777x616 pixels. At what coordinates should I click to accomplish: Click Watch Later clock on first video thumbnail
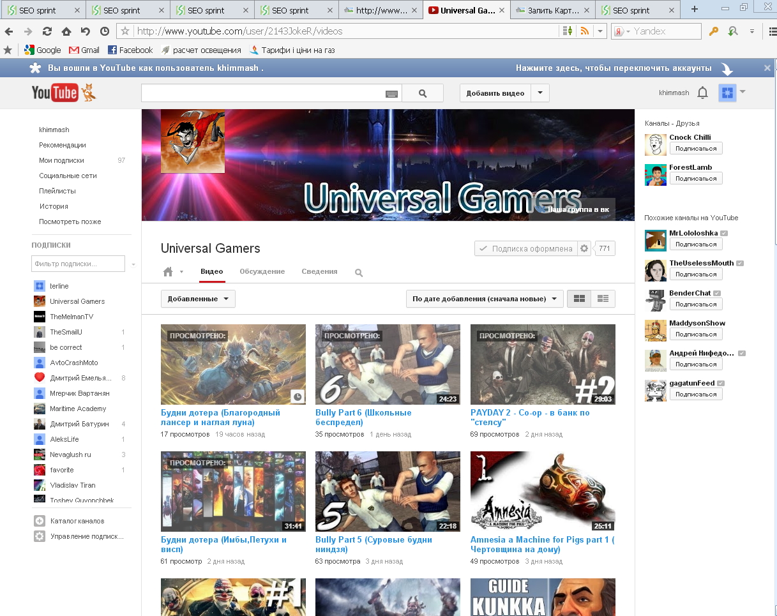pos(298,396)
